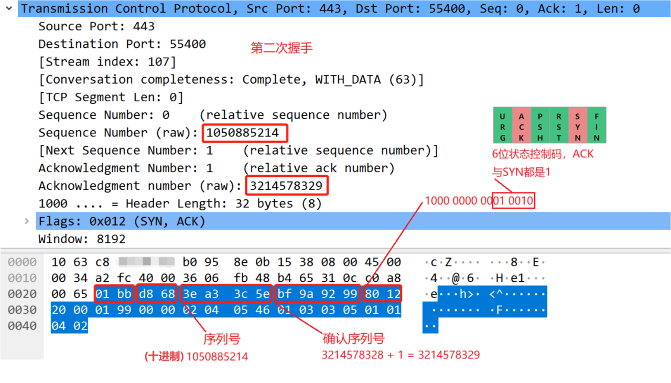Image resolution: width=671 pixels, height=383 pixels.
Task: Select the Flags: 0x012 row
Action: (353, 221)
